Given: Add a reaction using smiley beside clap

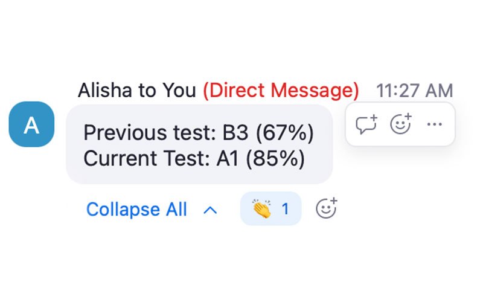Looking at the screenshot, I should 326,208.
